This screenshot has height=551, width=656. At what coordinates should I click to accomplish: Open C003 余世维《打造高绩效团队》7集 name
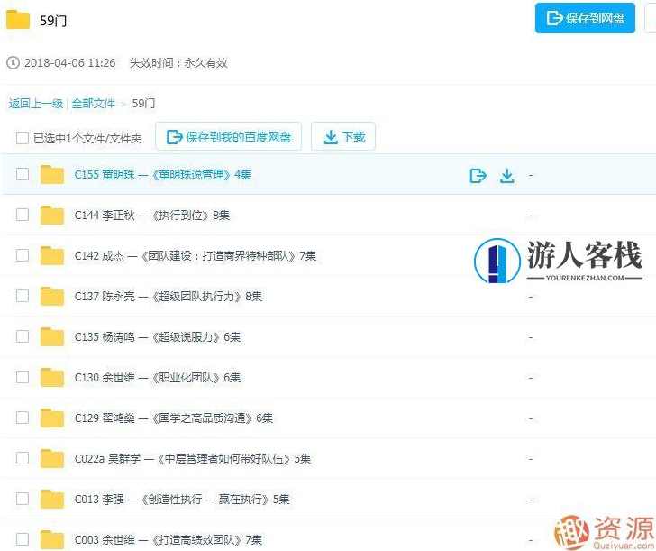[x=169, y=539]
